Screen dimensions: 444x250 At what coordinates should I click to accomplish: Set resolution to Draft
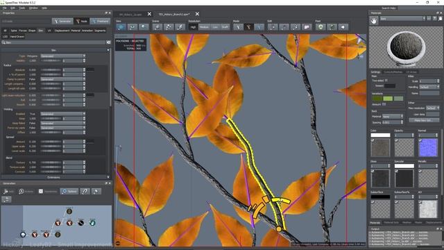(x=225, y=27)
